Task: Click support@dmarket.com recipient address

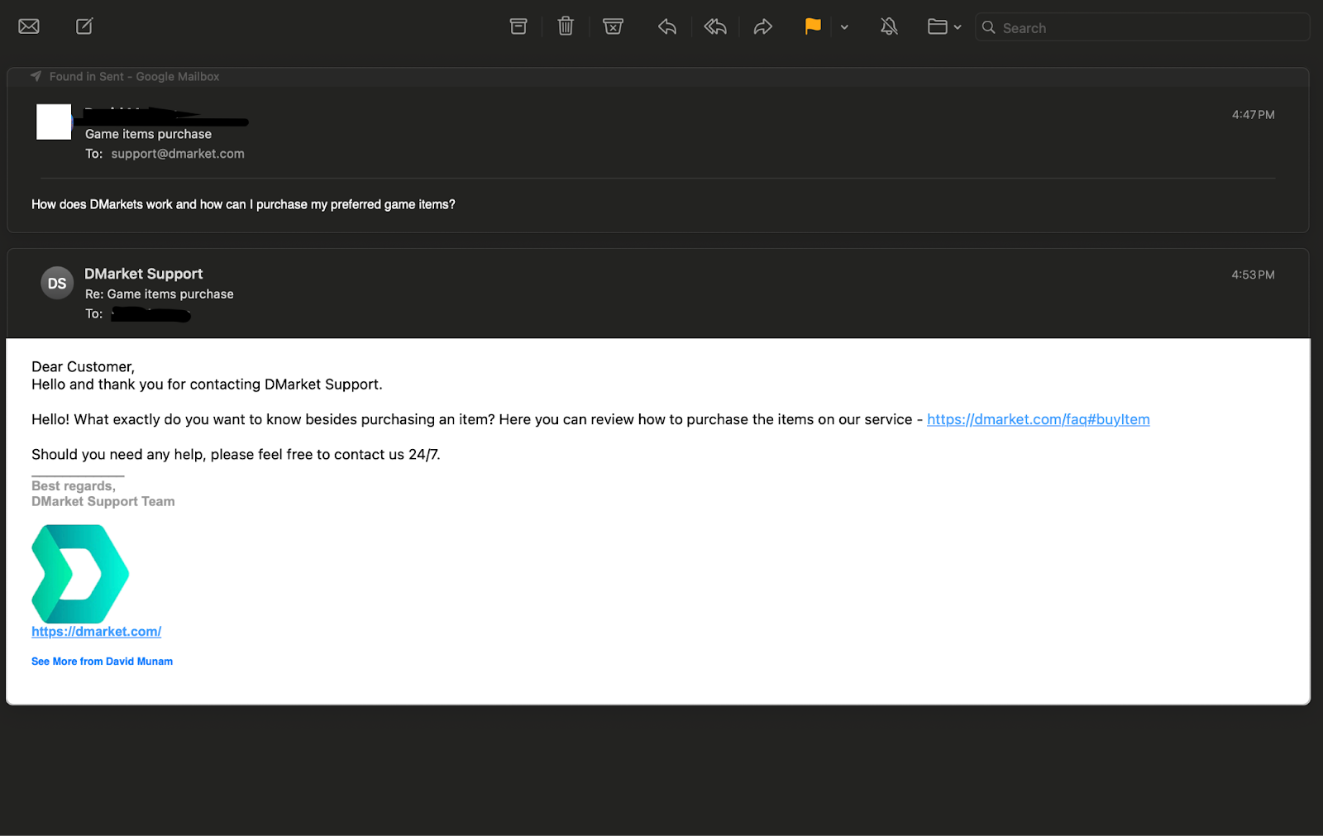Action: pos(178,154)
